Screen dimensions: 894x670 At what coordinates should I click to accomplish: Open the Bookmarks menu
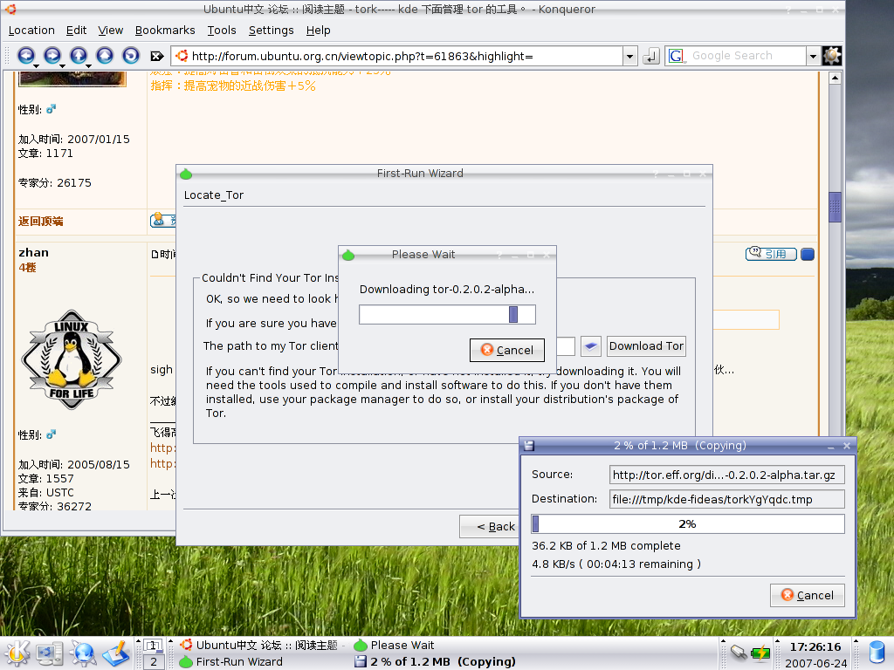(165, 31)
